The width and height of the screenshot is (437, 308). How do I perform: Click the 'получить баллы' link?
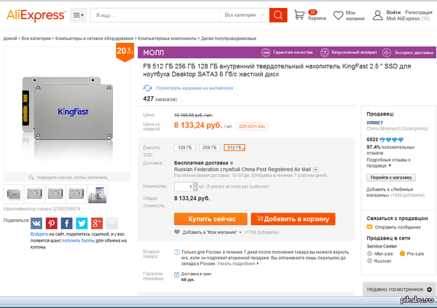click(78, 240)
